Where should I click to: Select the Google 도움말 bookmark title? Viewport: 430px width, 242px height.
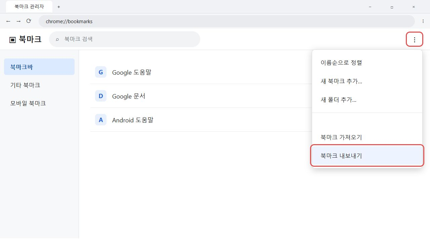coord(132,72)
